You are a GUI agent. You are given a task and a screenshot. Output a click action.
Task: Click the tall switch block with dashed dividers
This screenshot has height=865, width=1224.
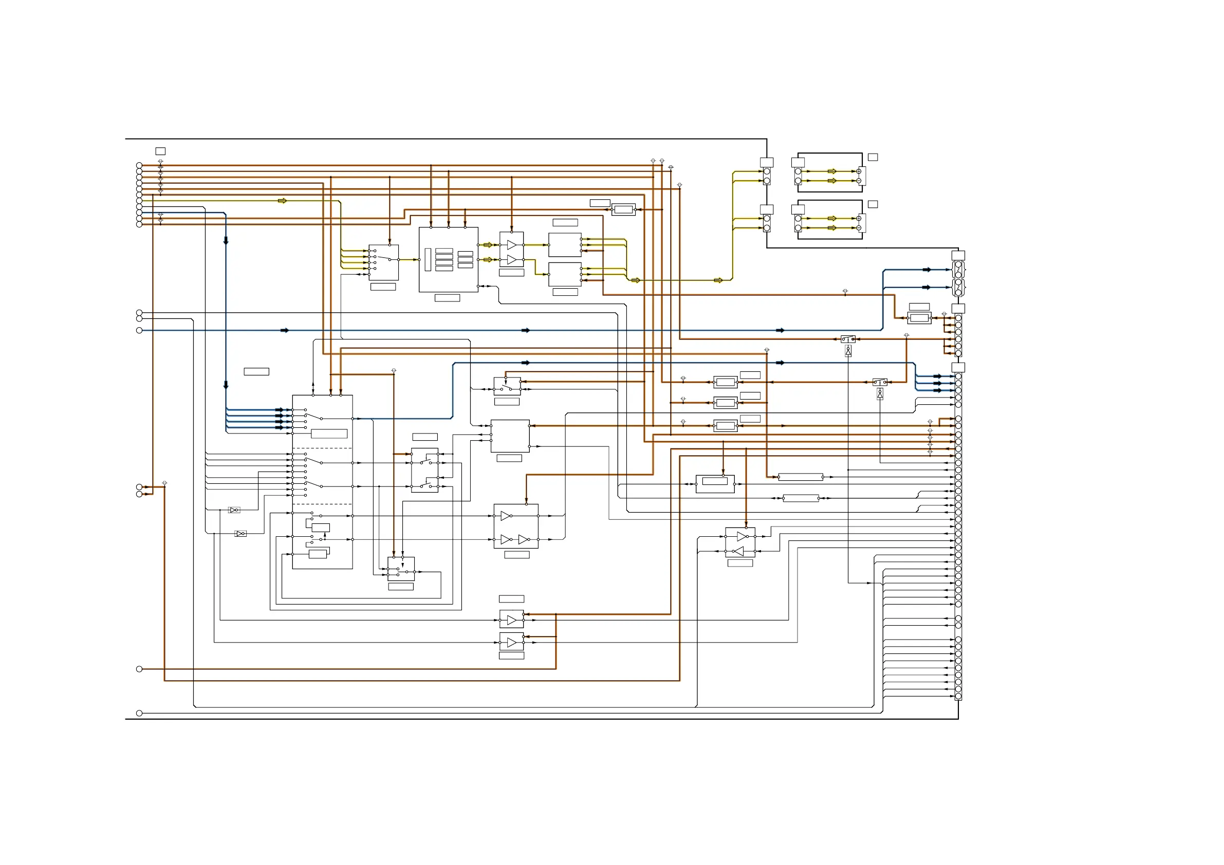pyautogui.click(x=323, y=482)
